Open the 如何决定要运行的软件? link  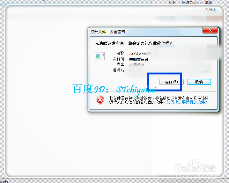click(187, 102)
